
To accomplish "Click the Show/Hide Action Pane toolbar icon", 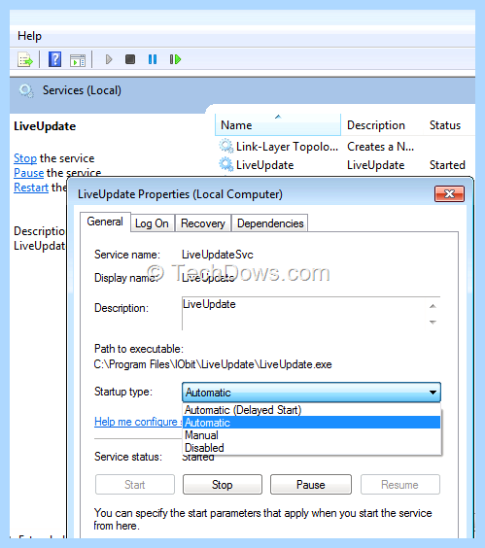I will click(78, 60).
